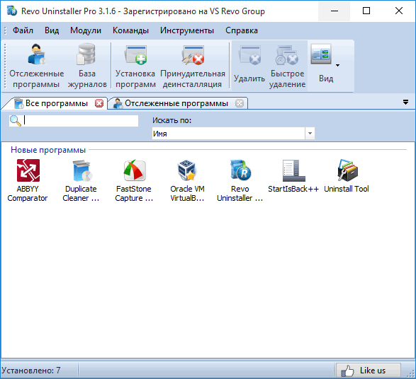Click the Revo Uninstaller title bar icon

[11, 11]
